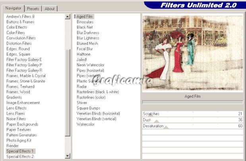
Task: Select the Jailed! filter
Action: click(81, 59)
